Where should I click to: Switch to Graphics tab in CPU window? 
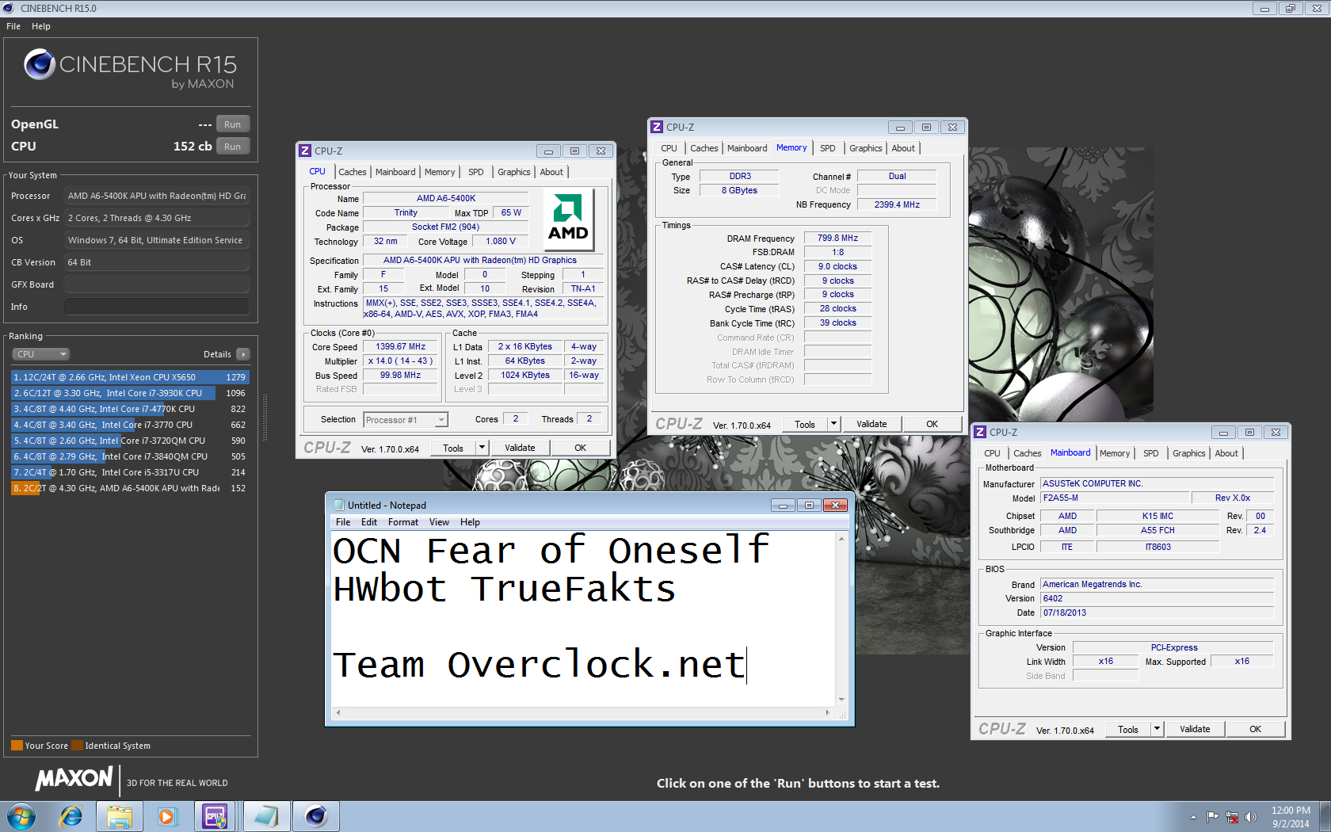coord(514,172)
